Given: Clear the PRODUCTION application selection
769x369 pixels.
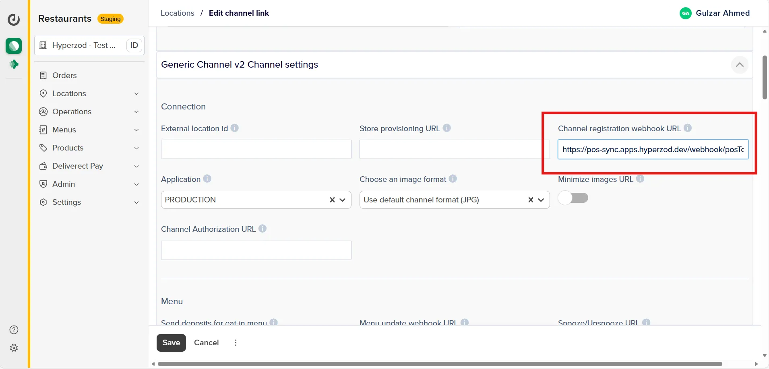Looking at the screenshot, I should point(332,200).
